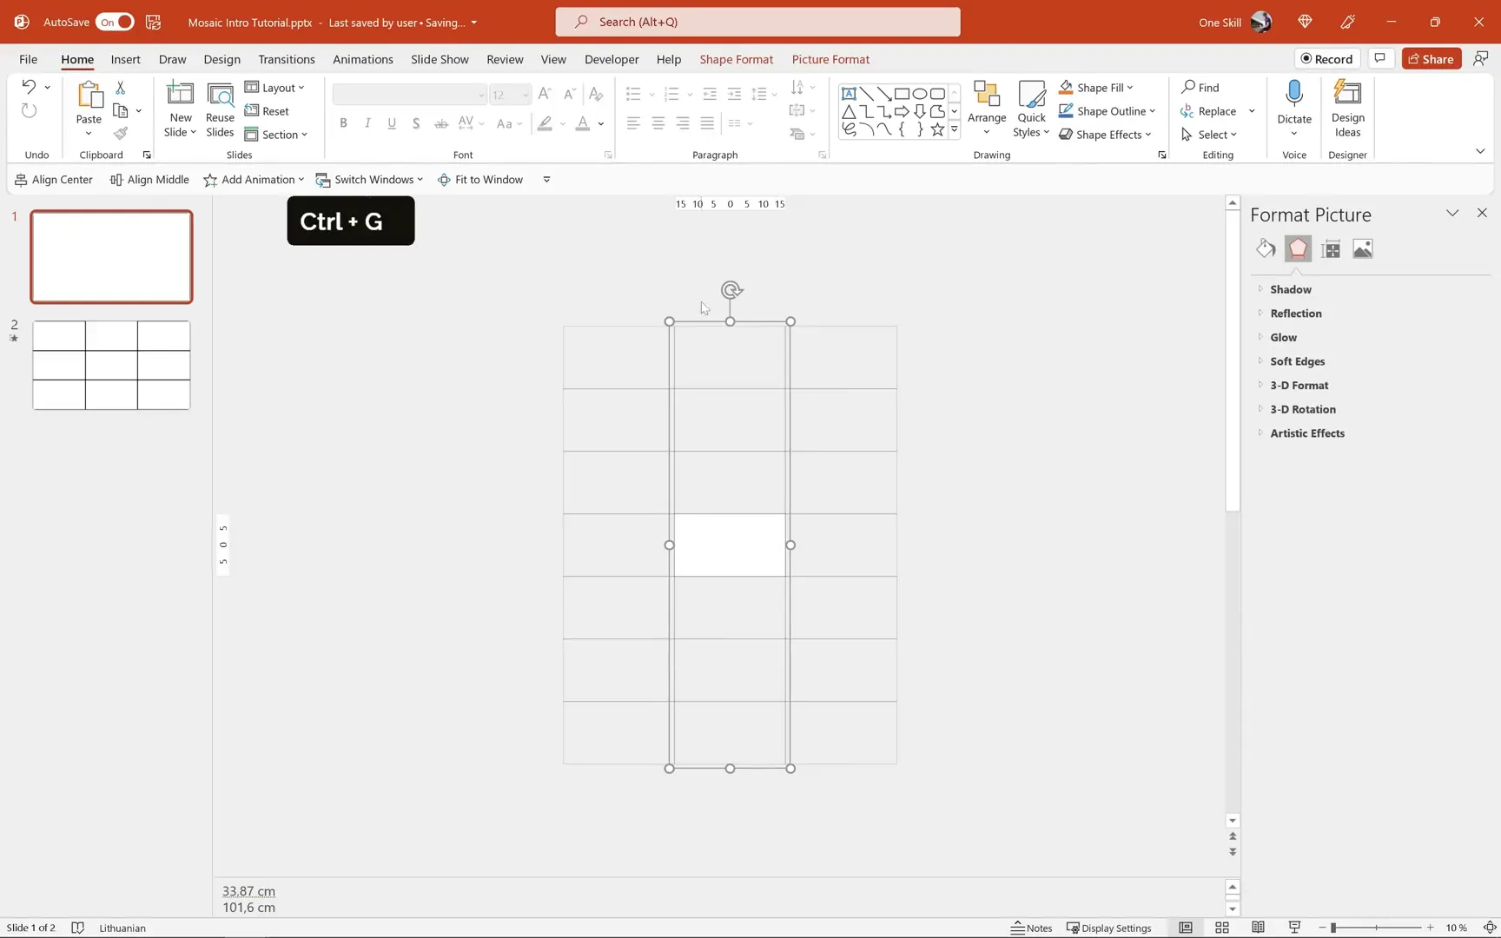Expand the Shadow section

point(1290,289)
